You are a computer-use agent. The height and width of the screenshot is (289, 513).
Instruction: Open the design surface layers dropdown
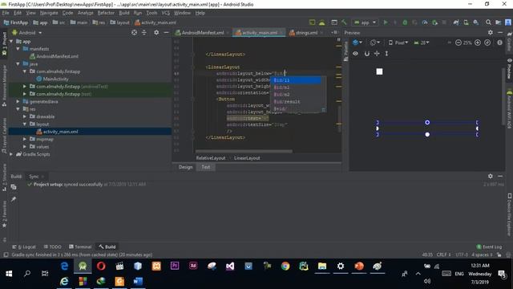click(357, 43)
